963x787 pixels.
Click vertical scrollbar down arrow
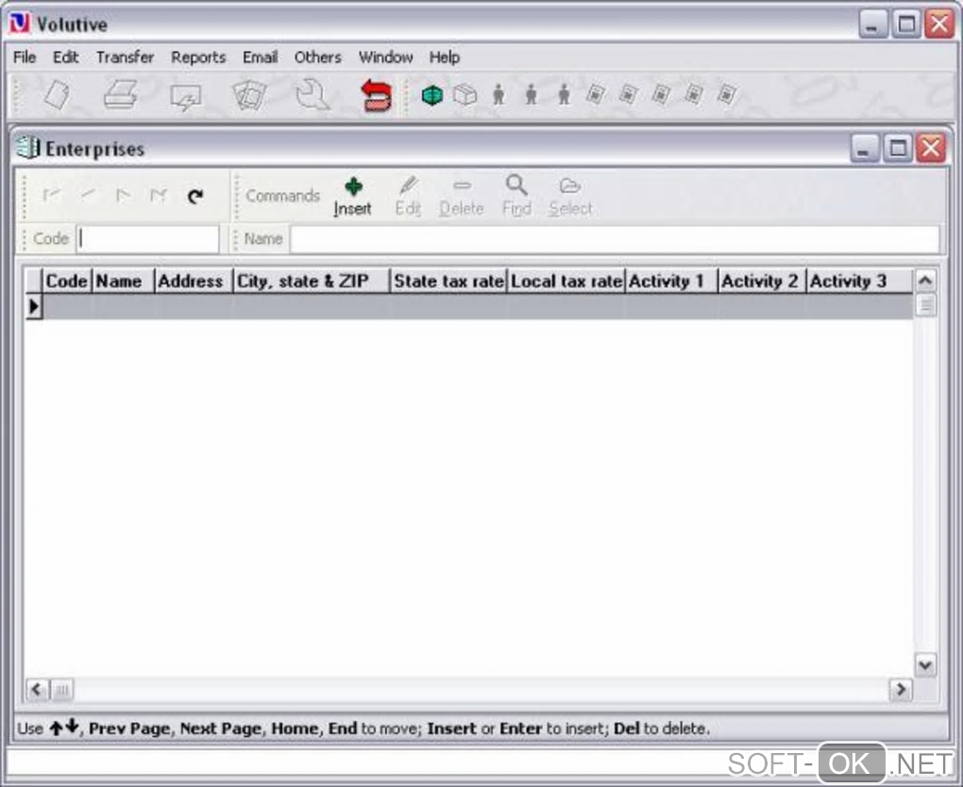click(925, 665)
